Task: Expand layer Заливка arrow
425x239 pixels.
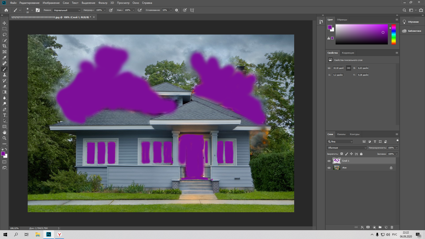Action: (397, 154)
